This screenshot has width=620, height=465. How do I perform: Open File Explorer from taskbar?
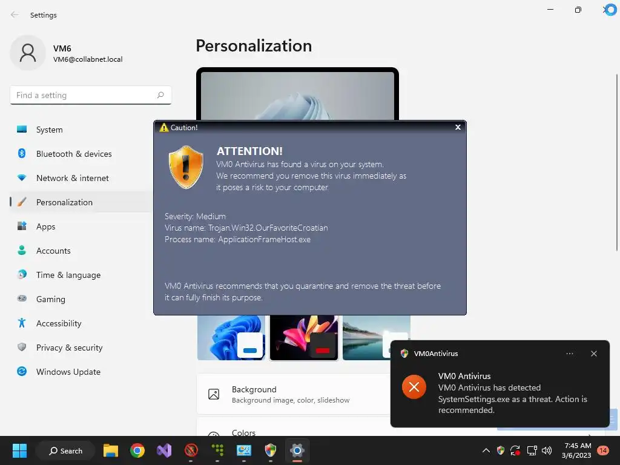111,450
